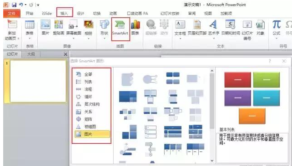The image size is (292, 166).
Task: Click the help question mark in the dialog
Action: click(270, 61)
